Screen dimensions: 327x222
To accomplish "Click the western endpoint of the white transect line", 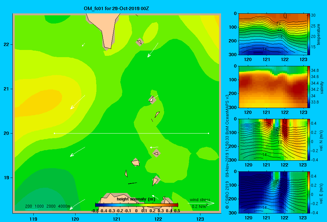I will [x=54, y=133].
